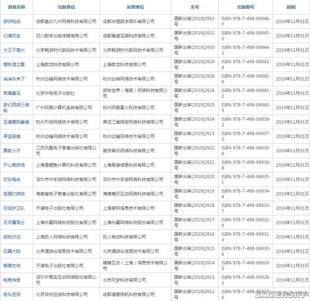Click the 游戏名称 column header
Screen dimensions: 310x301
(x=16, y=7)
